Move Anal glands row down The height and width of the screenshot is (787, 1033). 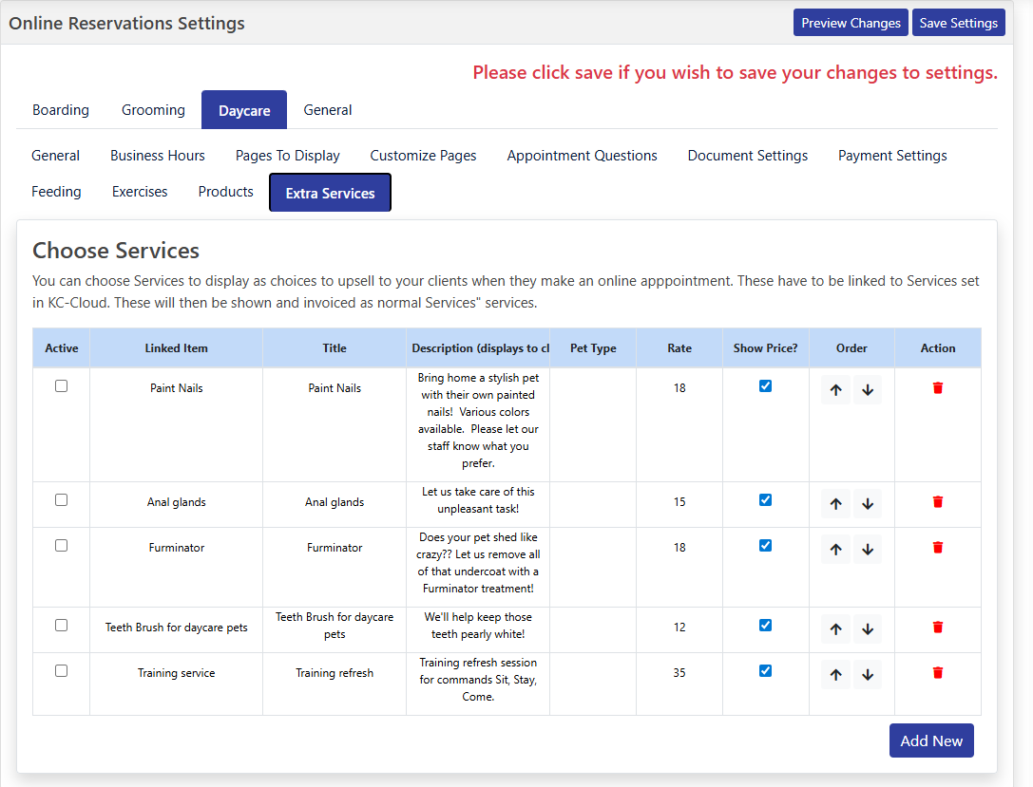[x=868, y=503]
